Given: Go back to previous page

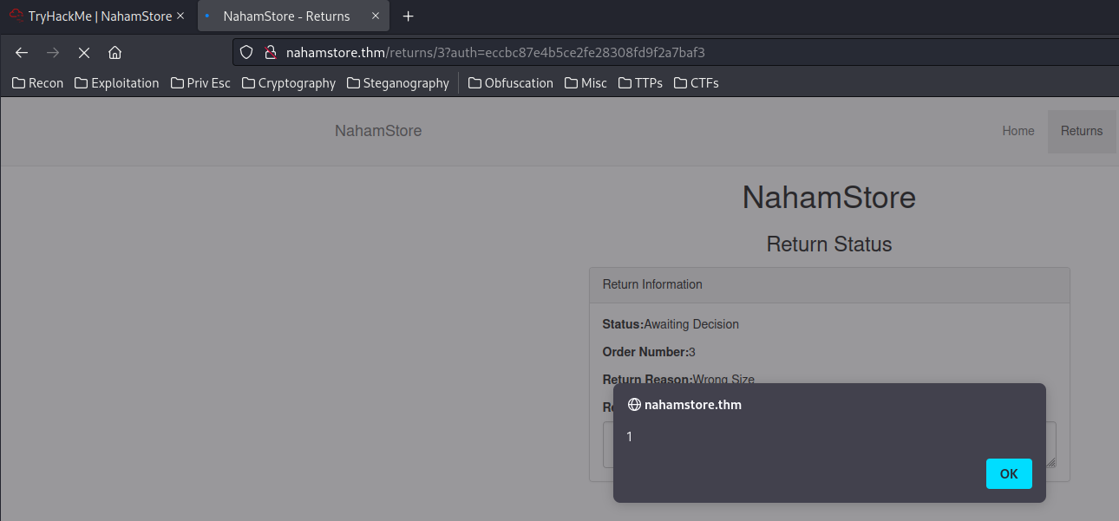Looking at the screenshot, I should pyautogui.click(x=22, y=53).
